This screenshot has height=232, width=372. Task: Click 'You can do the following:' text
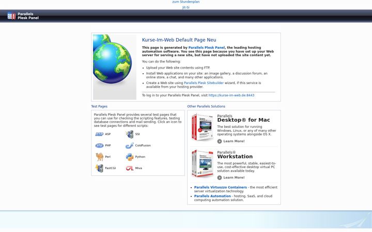161,61
